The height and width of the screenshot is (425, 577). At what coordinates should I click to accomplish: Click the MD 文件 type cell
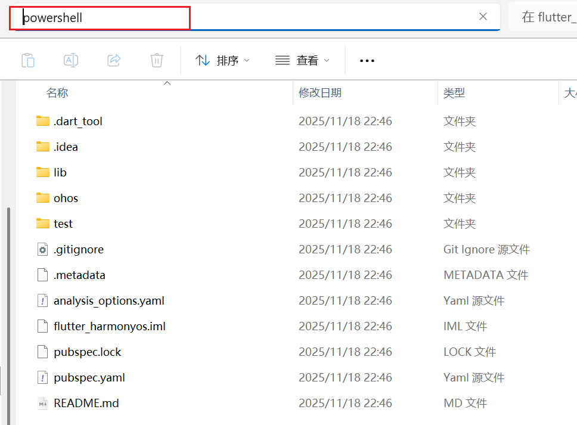[465, 404]
